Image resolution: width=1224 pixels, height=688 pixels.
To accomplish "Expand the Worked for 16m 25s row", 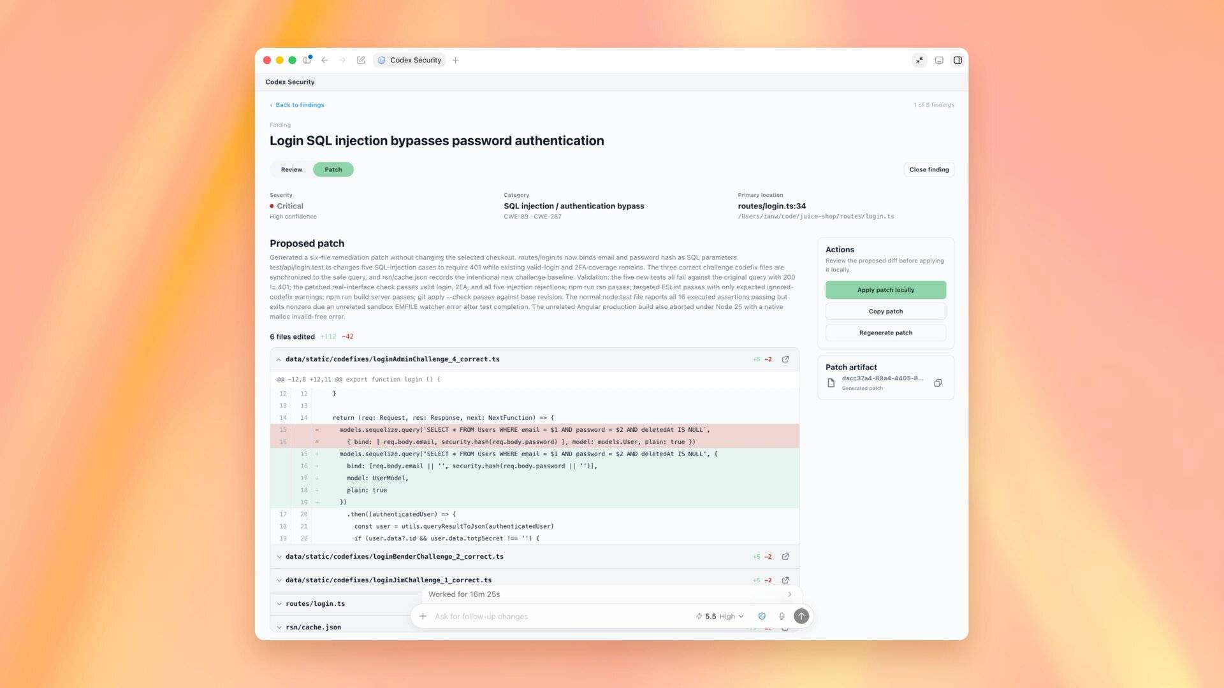I will (611, 594).
